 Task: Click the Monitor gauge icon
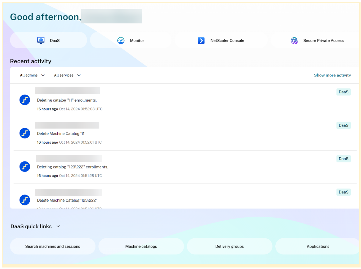(x=121, y=41)
